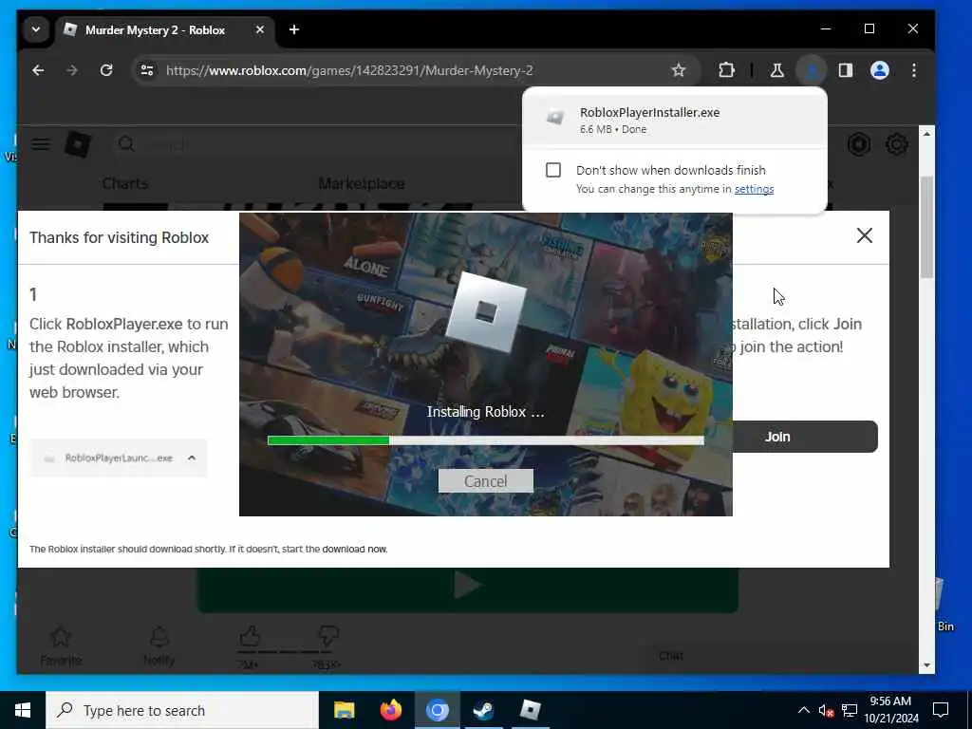Screen dimensions: 972x729
Task: Click the download now link
Action: click(354, 550)
